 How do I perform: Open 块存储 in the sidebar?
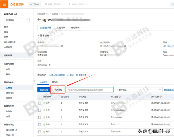click(x=9, y=111)
